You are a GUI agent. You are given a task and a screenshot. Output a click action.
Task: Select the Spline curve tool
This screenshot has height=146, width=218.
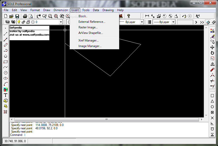(5, 67)
